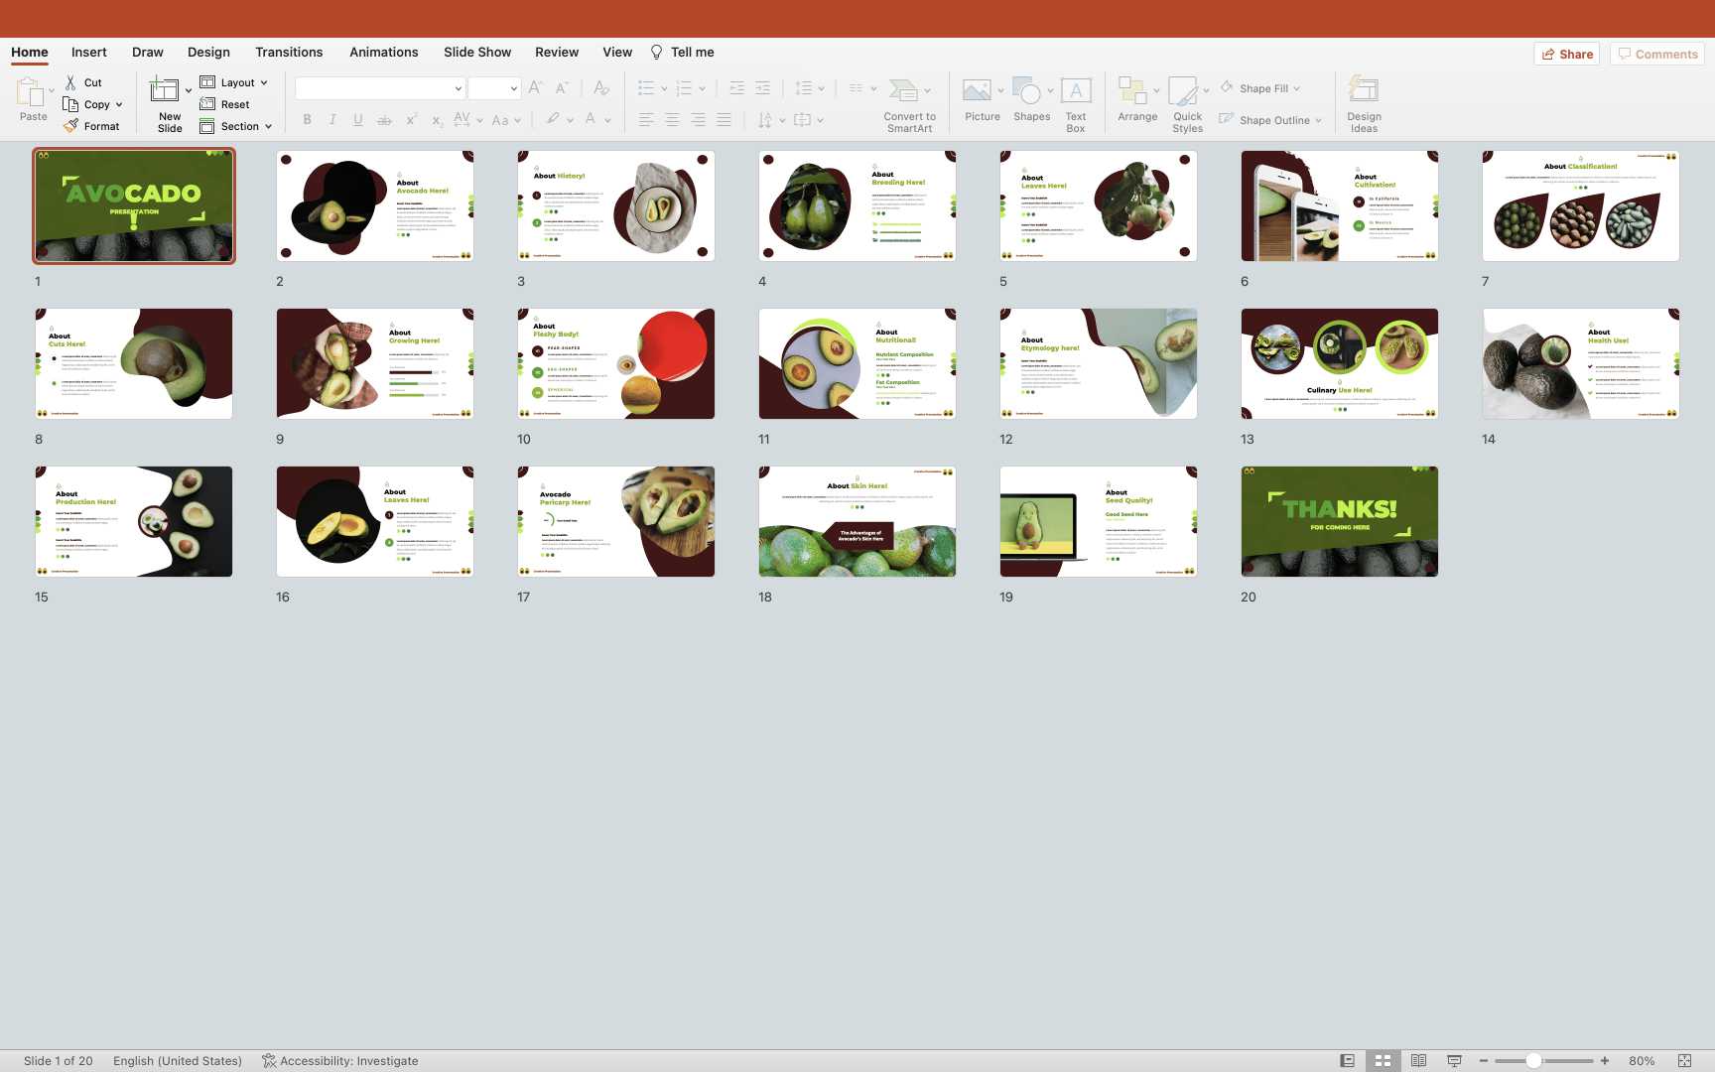
Task: Switch to the Slide Show tab
Action: click(x=477, y=52)
